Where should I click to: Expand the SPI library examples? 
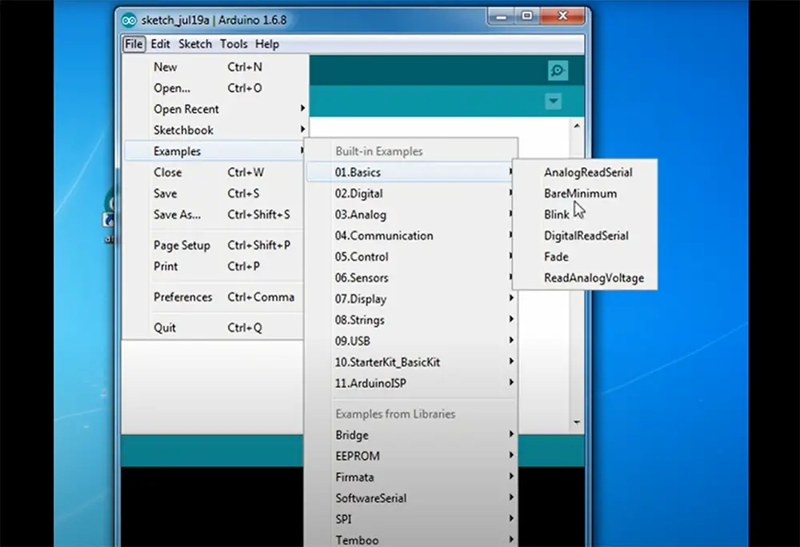click(411, 519)
